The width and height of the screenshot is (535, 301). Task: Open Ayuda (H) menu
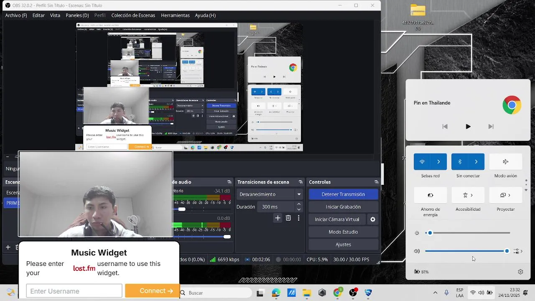click(x=205, y=15)
